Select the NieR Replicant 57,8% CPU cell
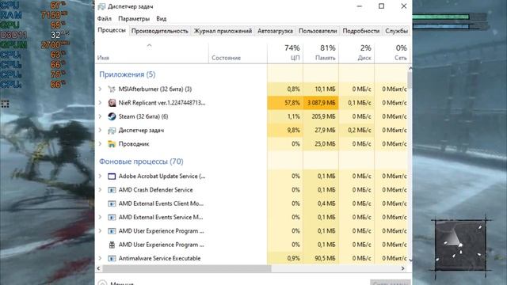 tap(285, 103)
